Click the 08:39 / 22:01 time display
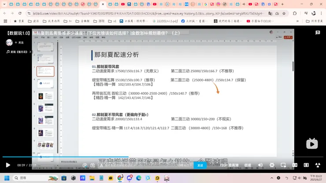Viewport: 326px width, 183px height. coord(27,165)
